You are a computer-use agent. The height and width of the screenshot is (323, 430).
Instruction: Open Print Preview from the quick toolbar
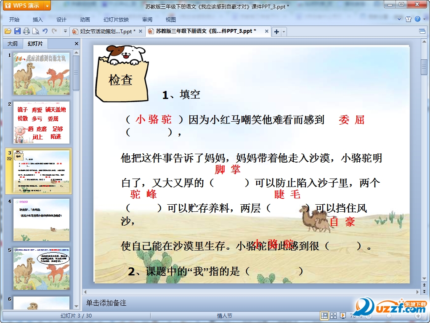(x=36, y=31)
